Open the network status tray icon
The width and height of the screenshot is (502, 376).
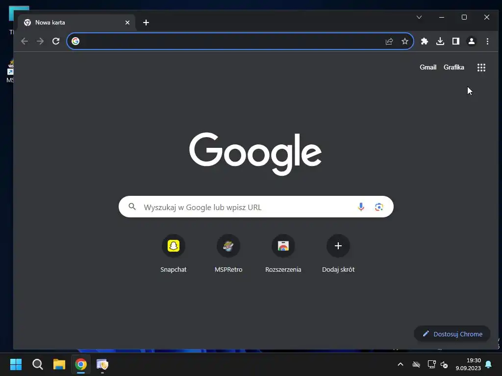tap(431, 364)
